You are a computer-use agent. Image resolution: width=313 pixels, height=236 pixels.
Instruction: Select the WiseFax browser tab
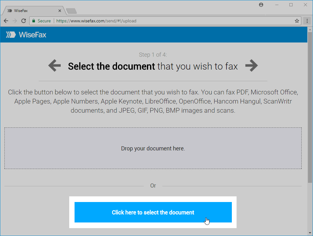[34, 11]
